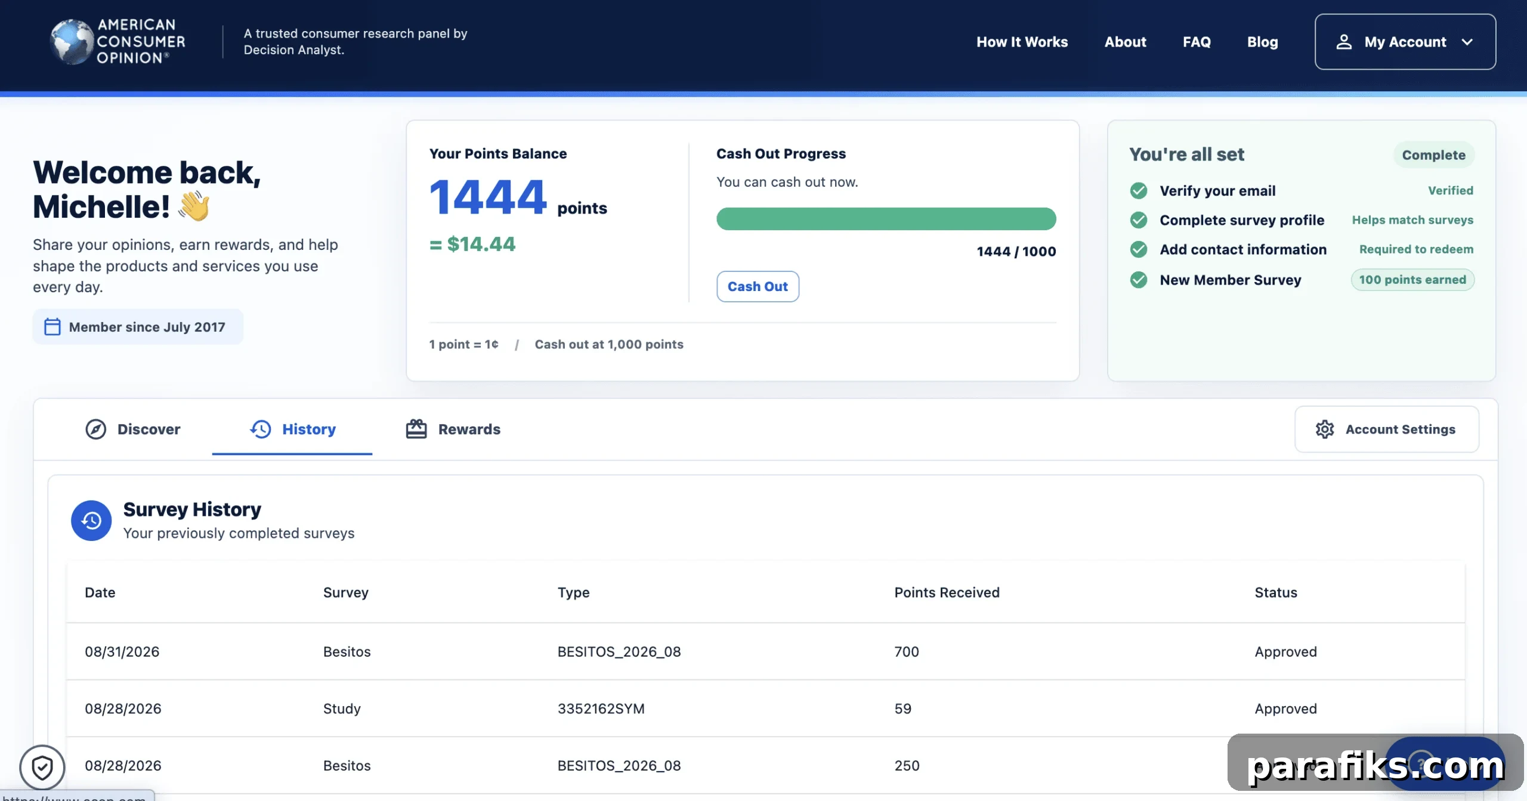Click Complete survey profile checklist item

pyautogui.click(x=1242, y=220)
